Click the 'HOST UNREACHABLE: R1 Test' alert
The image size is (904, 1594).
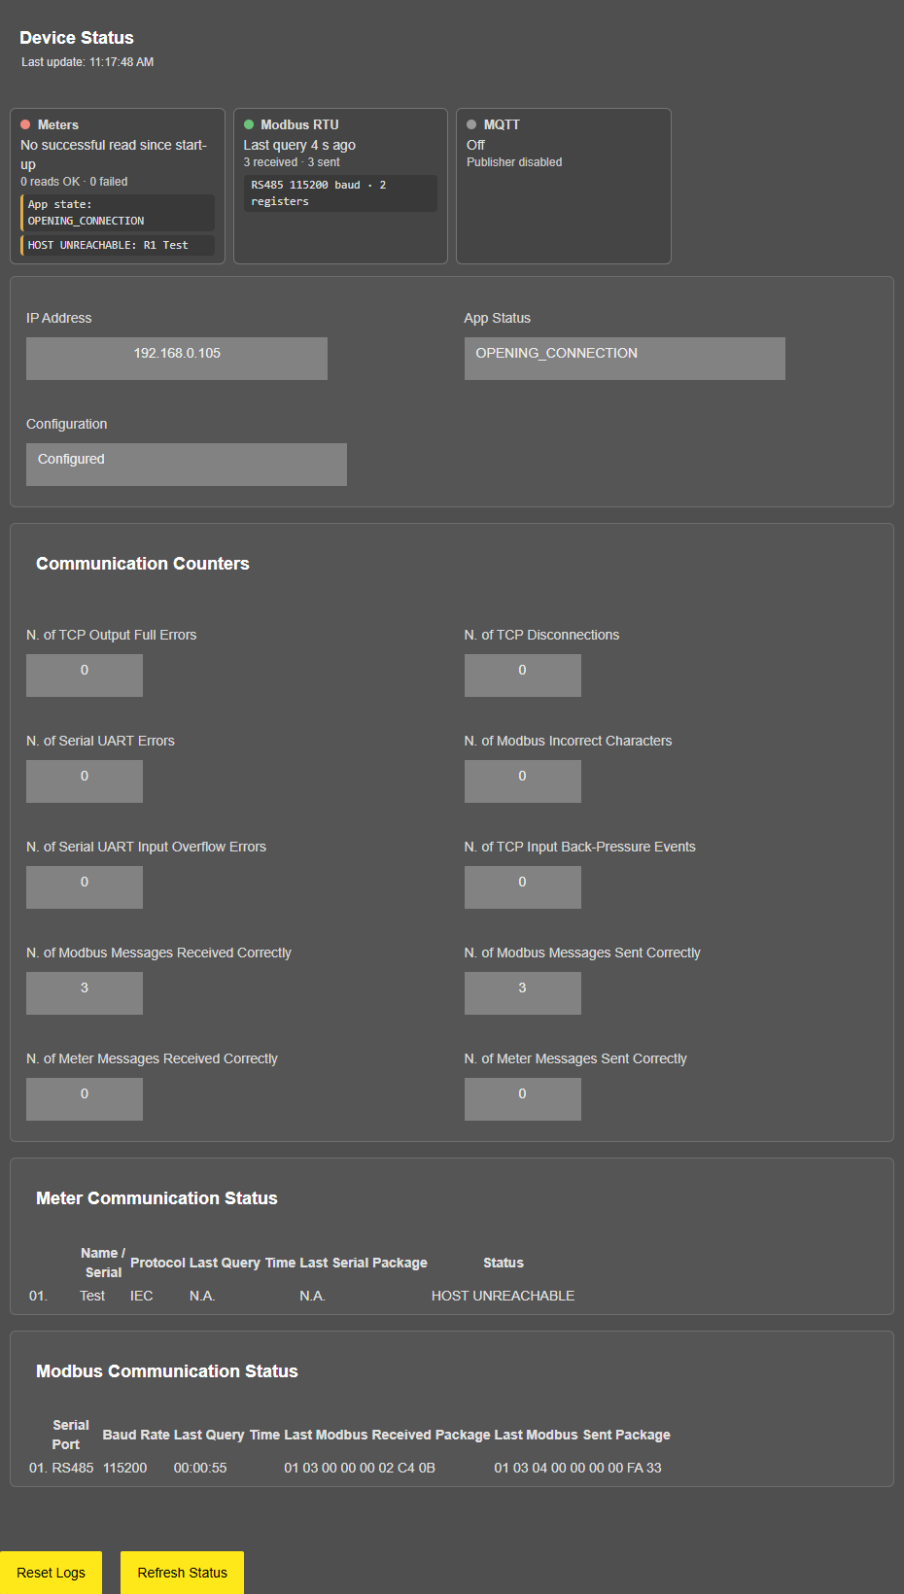tap(118, 245)
